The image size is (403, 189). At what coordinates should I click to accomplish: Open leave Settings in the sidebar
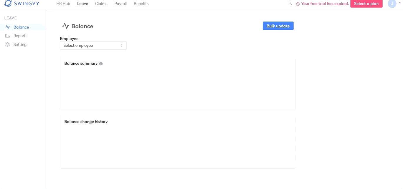pyautogui.click(x=21, y=44)
